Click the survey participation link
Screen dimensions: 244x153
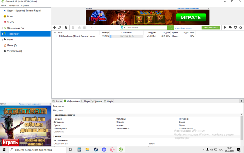coord(183,28)
